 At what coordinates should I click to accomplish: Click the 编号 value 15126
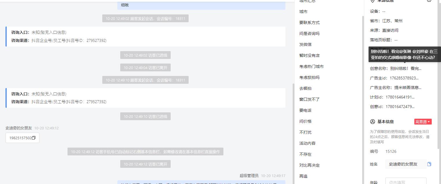pyautogui.click(x=391, y=151)
